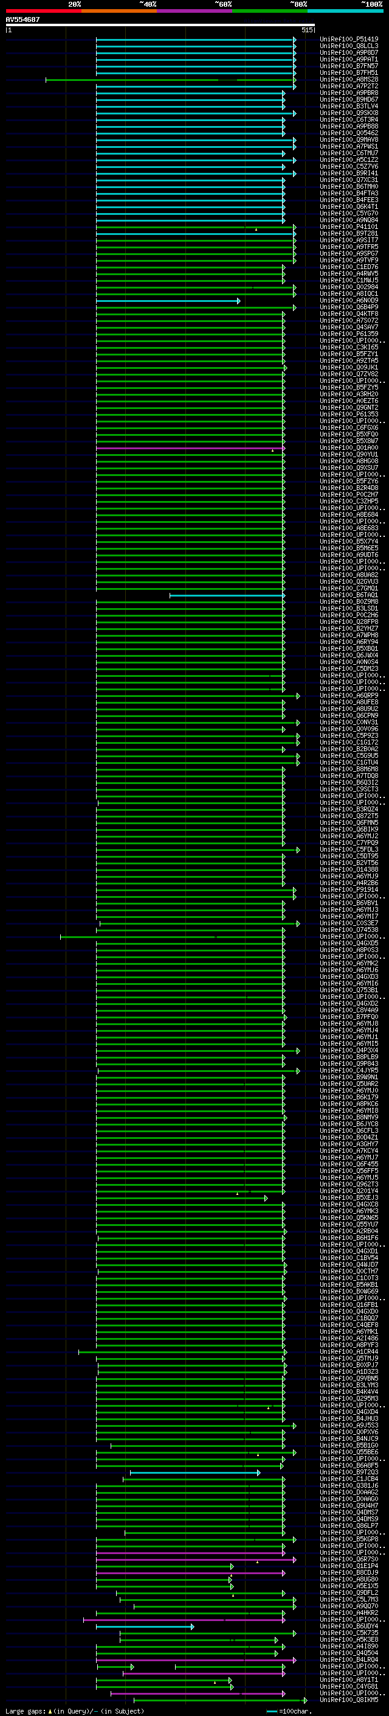
Task: Select the UniRef100_A9QQ70 label
Action: click(349, 1606)
